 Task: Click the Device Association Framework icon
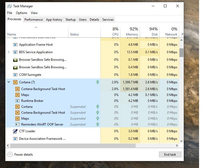tap(15, 139)
